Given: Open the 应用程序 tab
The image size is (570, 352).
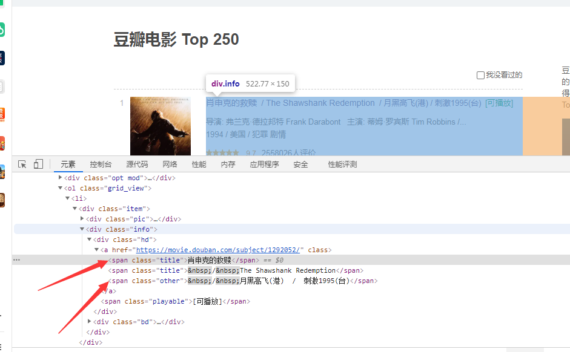Looking at the screenshot, I should pyautogui.click(x=264, y=165).
